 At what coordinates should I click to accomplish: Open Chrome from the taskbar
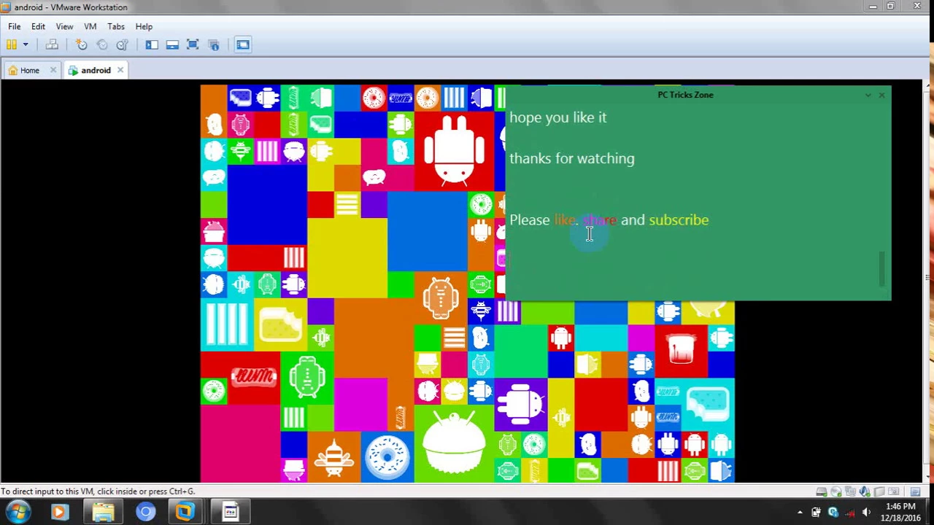pyautogui.click(x=145, y=512)
